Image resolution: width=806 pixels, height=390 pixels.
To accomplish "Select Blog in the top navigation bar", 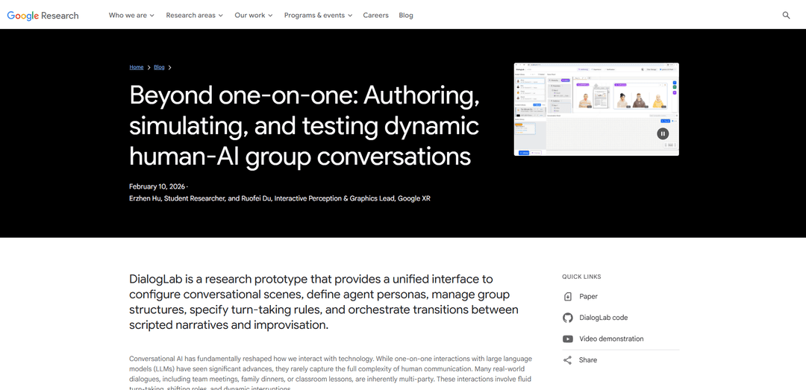I will [406, 15].
